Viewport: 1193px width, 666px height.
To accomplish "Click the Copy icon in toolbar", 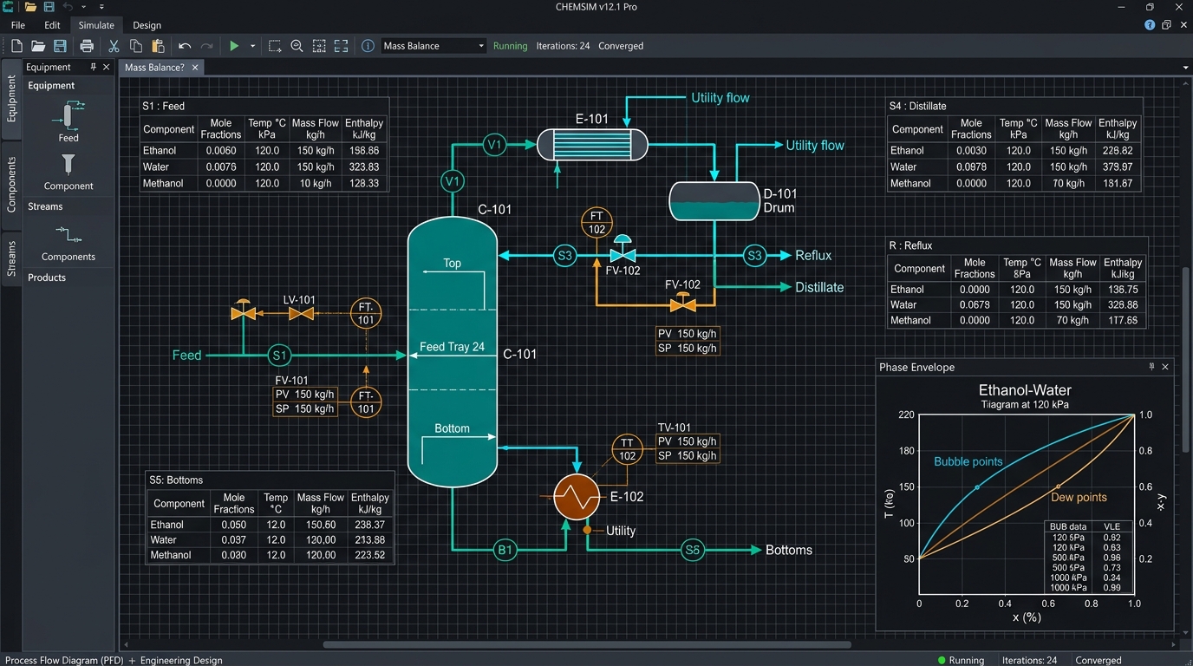I will [x=136, y=46].
